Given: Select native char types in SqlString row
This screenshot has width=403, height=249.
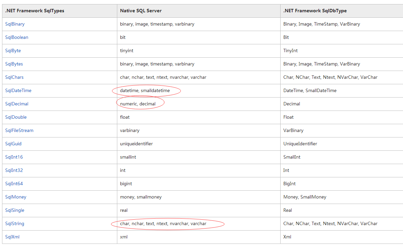Looking at the screenshot, I should click(x=163, y=223).
